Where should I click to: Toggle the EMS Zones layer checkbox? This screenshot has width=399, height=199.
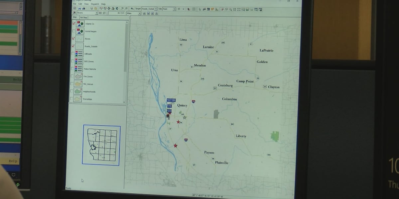73,61
